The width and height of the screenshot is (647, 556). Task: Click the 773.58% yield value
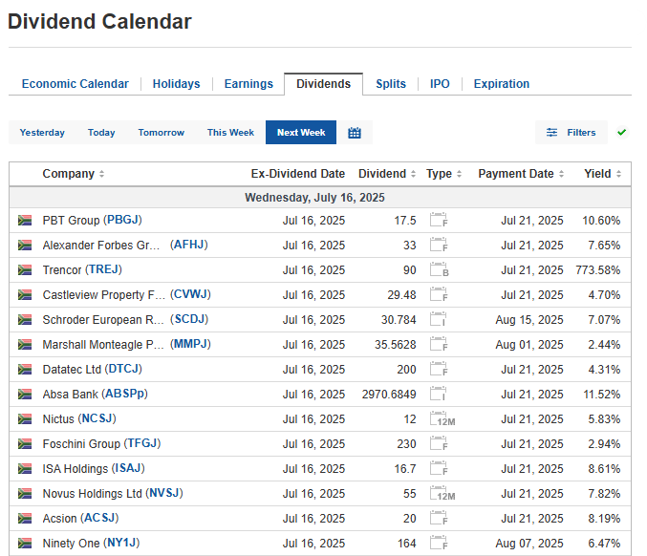[x=598, y=270]
